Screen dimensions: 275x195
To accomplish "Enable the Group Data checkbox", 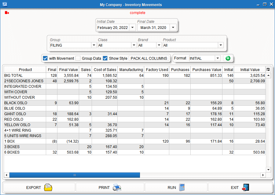I will click(x=78, y=58).
